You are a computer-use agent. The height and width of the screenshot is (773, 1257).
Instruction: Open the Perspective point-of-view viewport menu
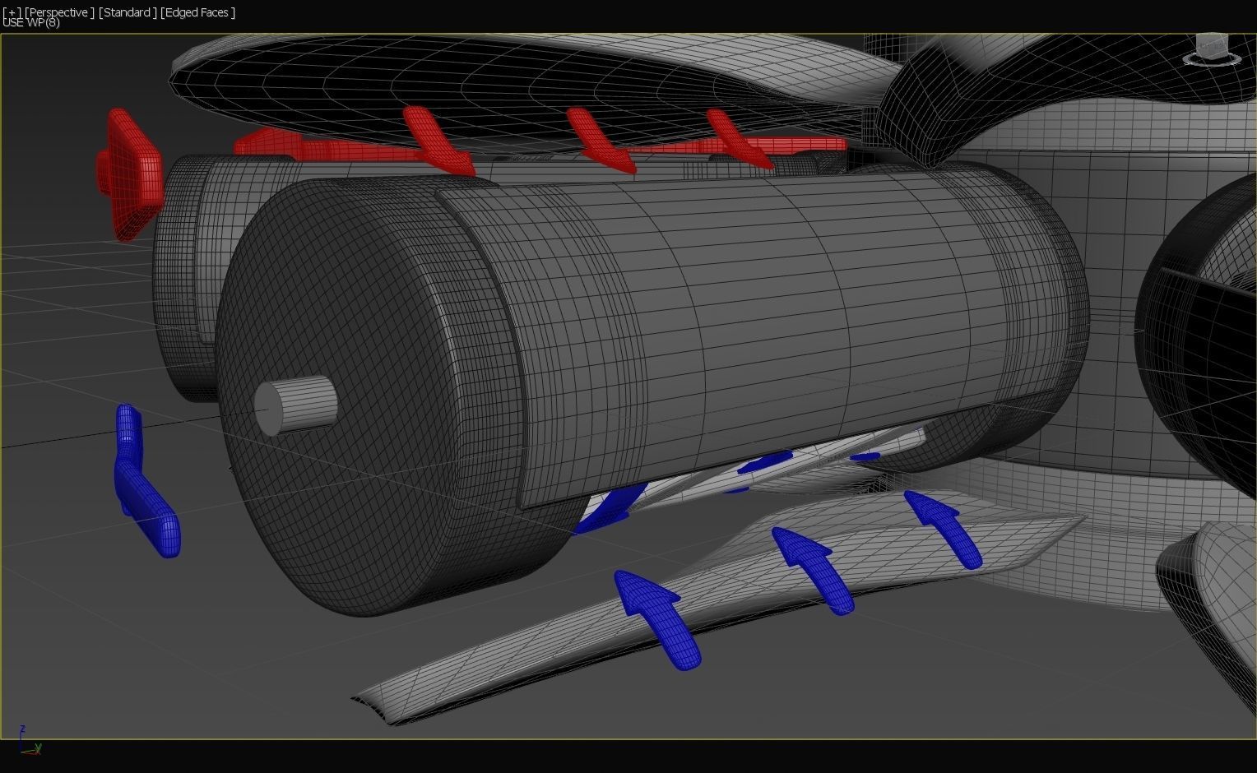tap(58, 12)
